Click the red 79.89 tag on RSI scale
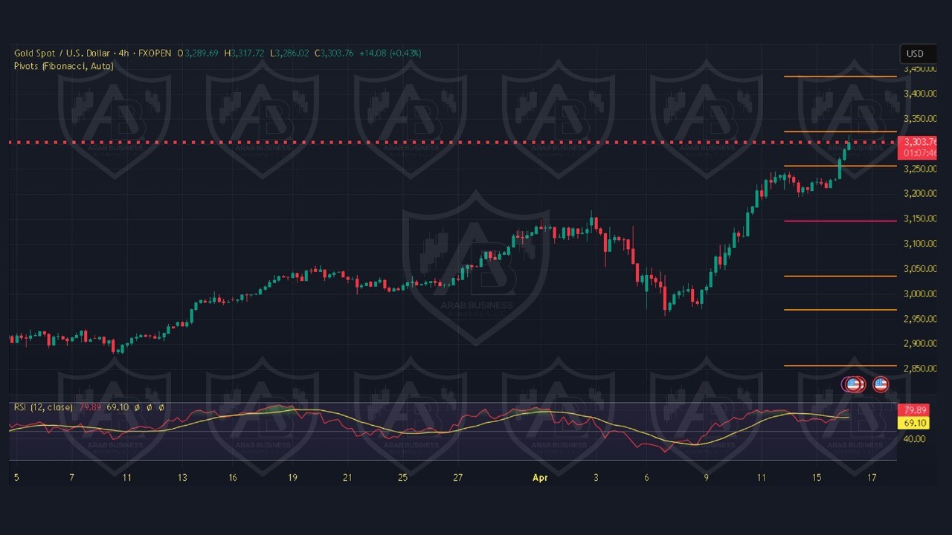Viewport: 952px width, 535px height. [x=912, y=410]
